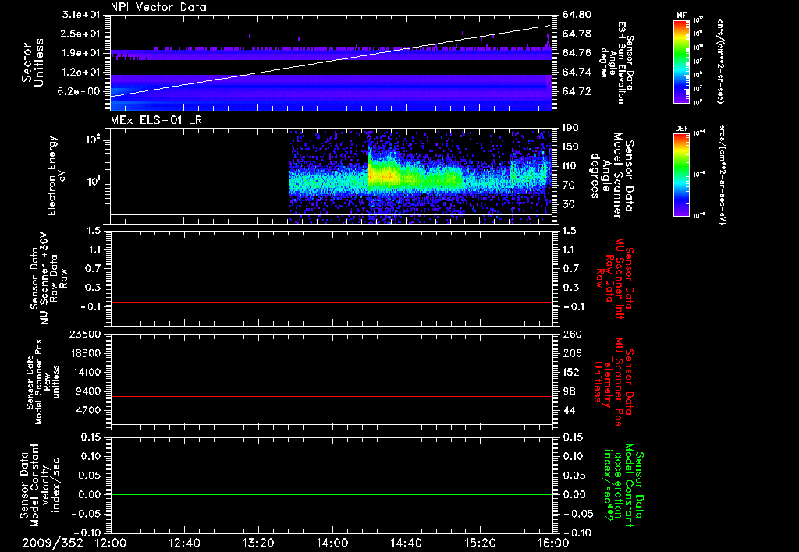799x552 pixels.
Task: Click the 'Sector Unitless' axis label
Action: 33,62
